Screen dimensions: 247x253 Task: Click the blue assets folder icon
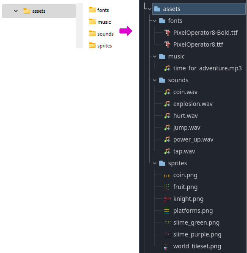pyautogui.click(x=157, y=9)
